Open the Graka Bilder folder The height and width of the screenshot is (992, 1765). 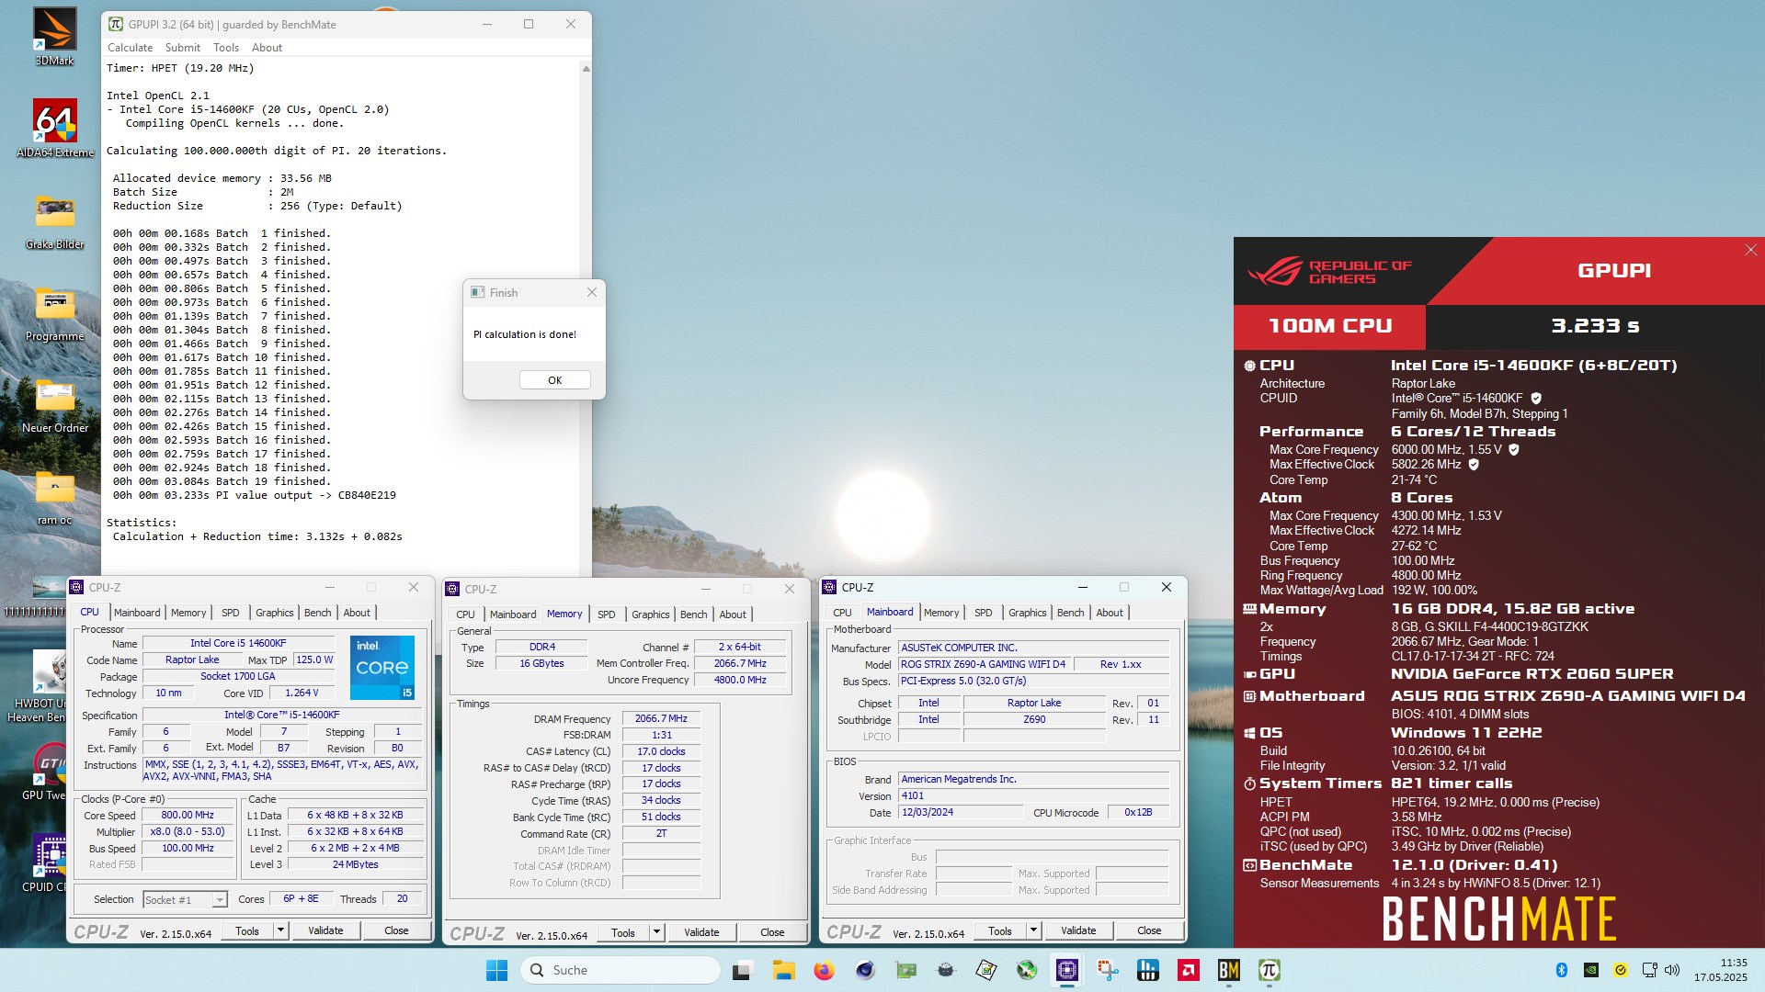tap(54, 220)
